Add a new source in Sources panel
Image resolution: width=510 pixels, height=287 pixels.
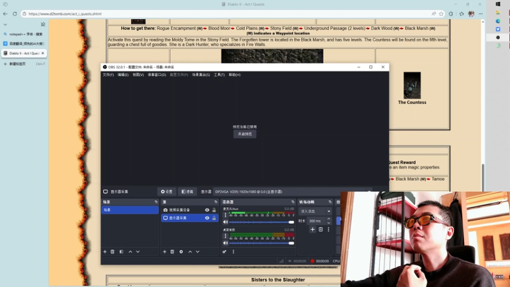coord(164,251)
